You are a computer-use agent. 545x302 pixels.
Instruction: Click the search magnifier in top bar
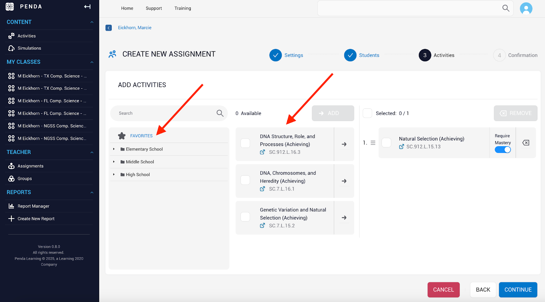pyautogui.click(x=505, y=8)
